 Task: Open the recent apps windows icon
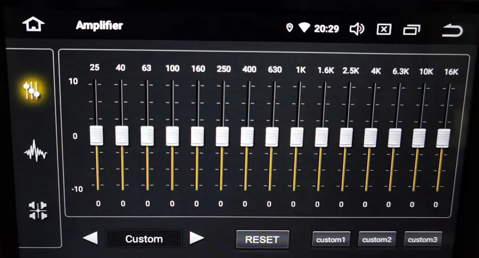point(411,30)
